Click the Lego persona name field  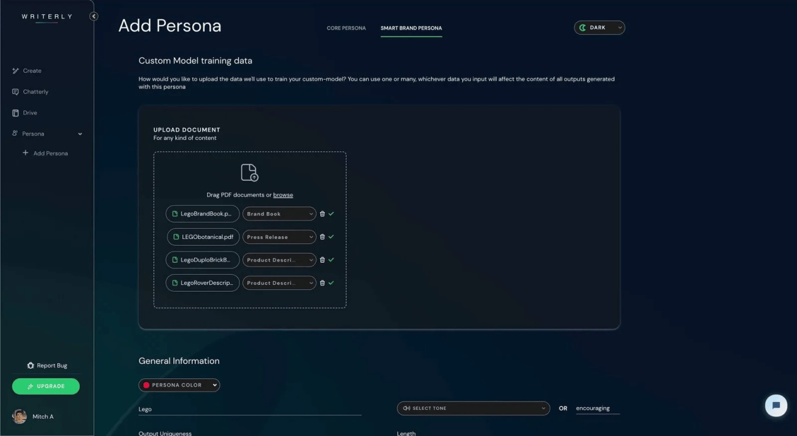point(249,409)
